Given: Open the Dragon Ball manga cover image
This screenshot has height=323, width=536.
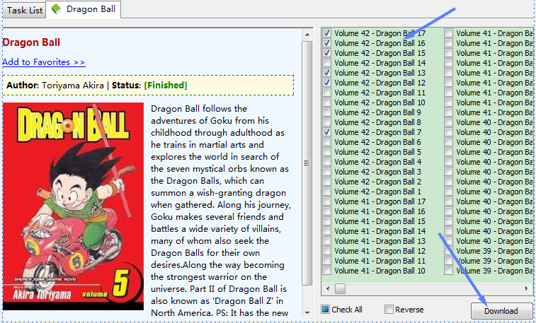Looking at the screenshot, I should [73, 206].
